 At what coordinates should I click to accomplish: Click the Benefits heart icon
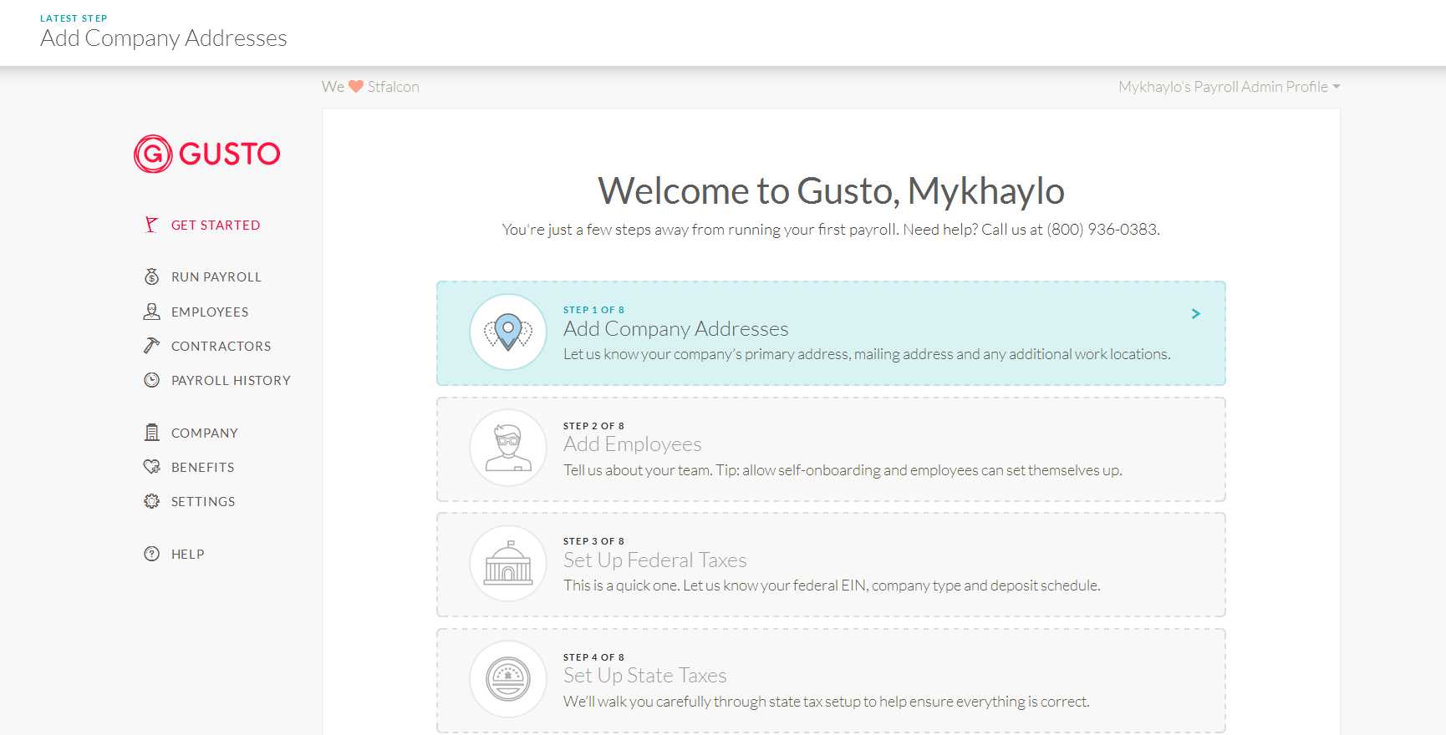(151, 467)
